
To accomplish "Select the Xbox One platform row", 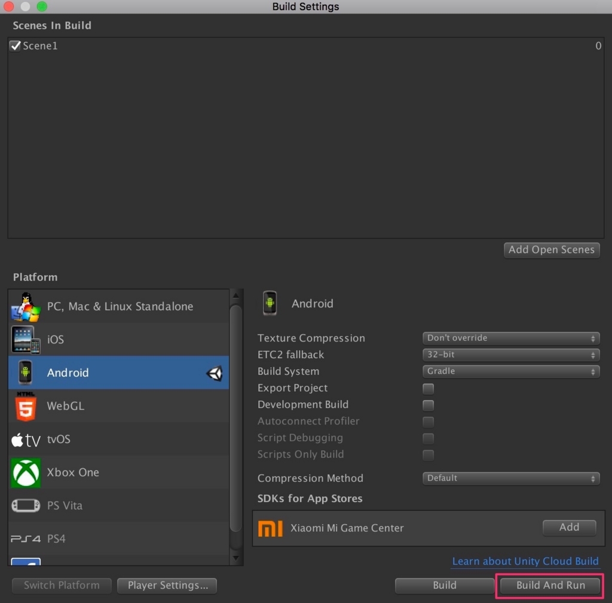I will click(x=119, y=472).
